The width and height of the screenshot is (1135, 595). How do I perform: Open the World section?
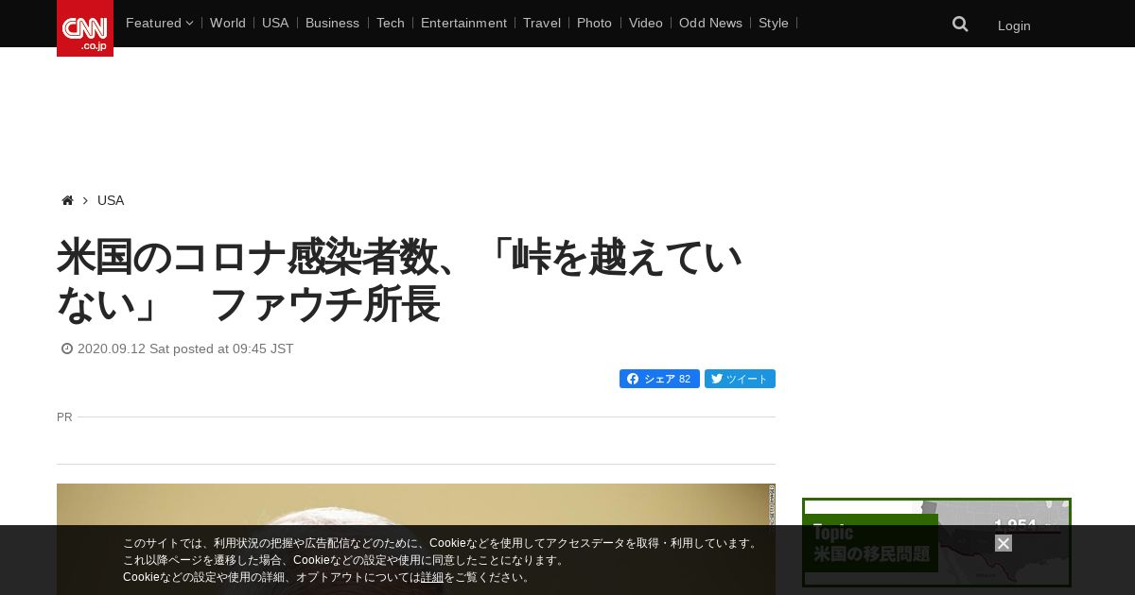point(228,23)
